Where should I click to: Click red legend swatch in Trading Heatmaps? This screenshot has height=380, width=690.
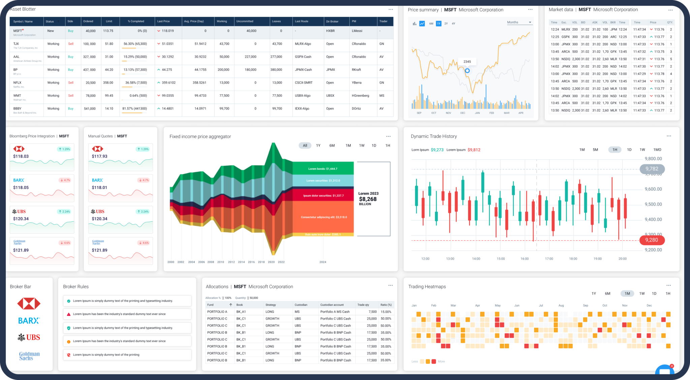click(x=434, y=361)
